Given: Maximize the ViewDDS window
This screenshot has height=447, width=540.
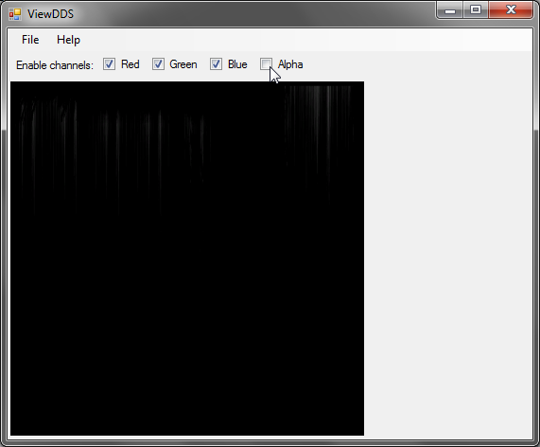Looking at the screenshot, I should (x=476, y=10).
